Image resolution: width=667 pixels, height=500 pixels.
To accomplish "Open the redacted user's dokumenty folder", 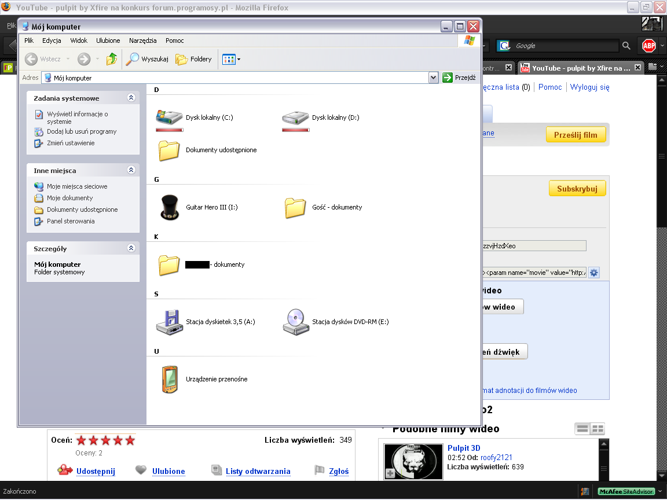I will pos(201,265).
